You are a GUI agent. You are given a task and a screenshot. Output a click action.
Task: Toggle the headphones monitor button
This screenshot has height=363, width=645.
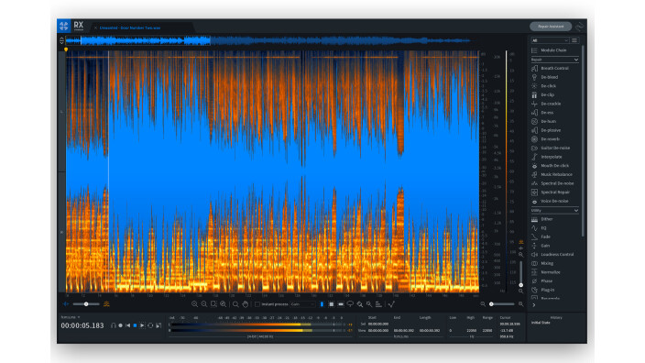point(113,325)
